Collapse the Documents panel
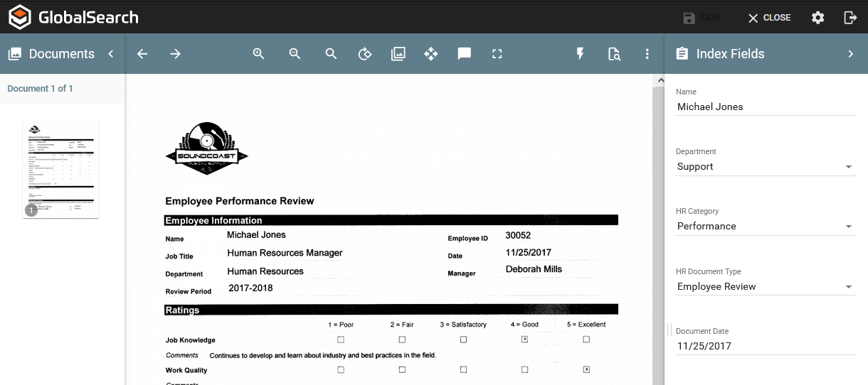The height and width of the screenshot is (385, 868). [111, 54]
